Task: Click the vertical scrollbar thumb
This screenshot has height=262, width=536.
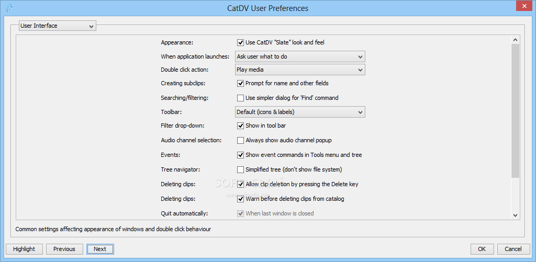Action: 515,111
